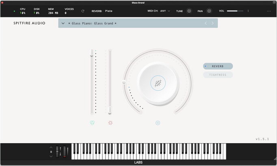Click the DISK 0% readout
The height and width of the screenshot is (166, 277).
pyautogui.click(x=37, y=11)
